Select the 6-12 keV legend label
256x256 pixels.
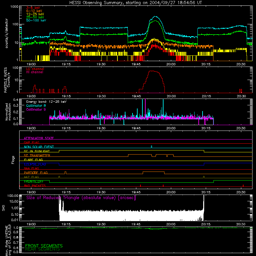[x=34, y=11]
